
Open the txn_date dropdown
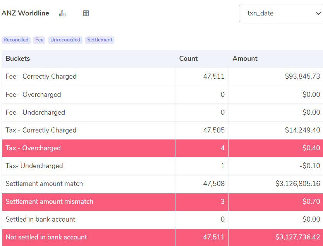click(281, 14)
